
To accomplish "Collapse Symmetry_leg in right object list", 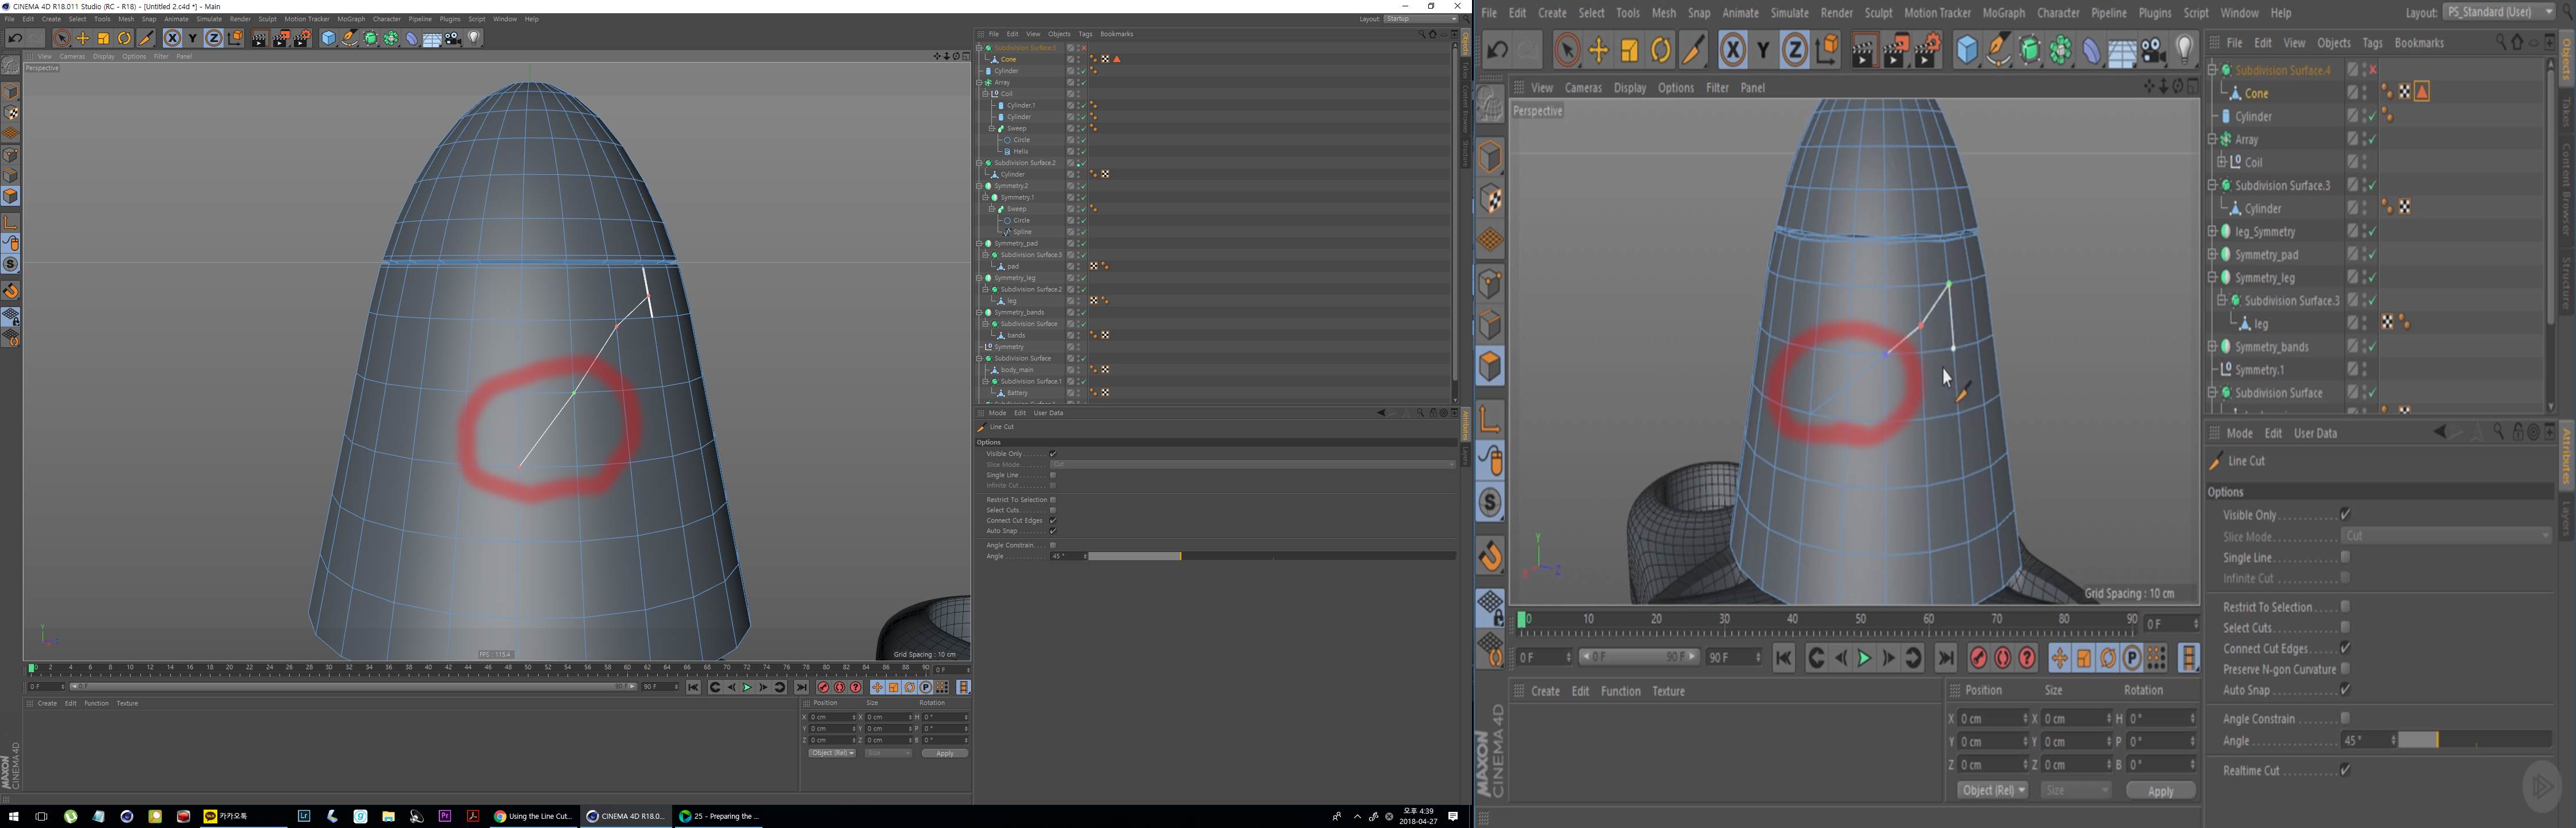I will [x=2212, y=278].
